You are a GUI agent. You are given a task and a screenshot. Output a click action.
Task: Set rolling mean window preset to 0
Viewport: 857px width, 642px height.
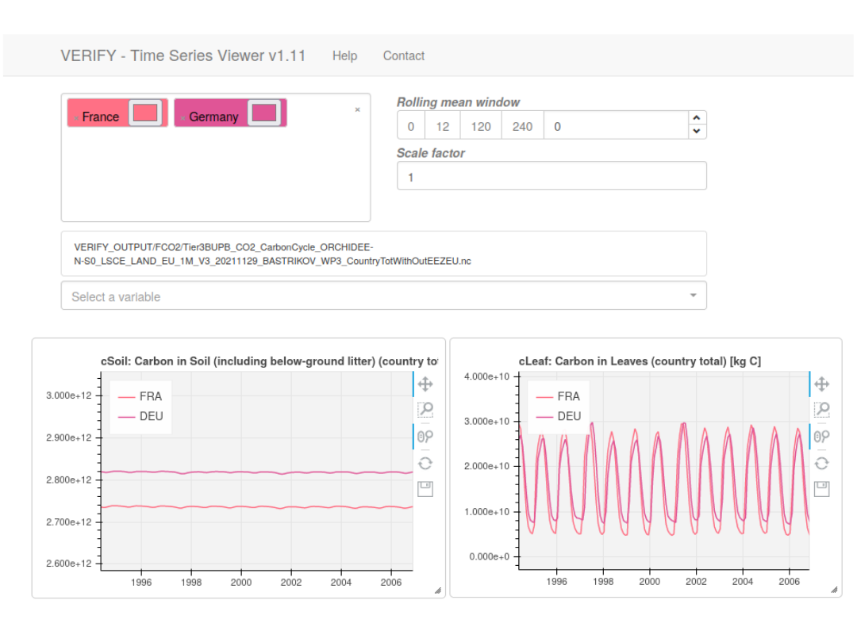(x=411, y=127)
